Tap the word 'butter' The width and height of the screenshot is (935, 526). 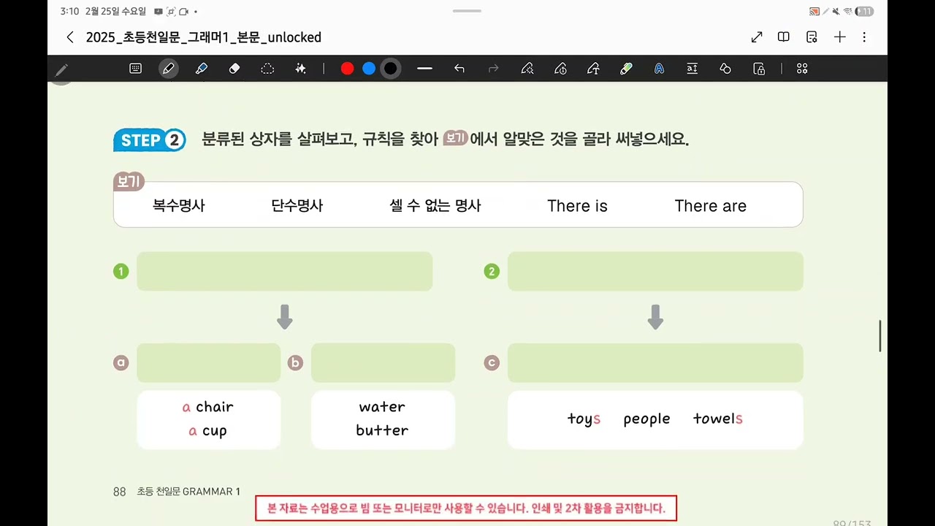click(x=382, y=430)
